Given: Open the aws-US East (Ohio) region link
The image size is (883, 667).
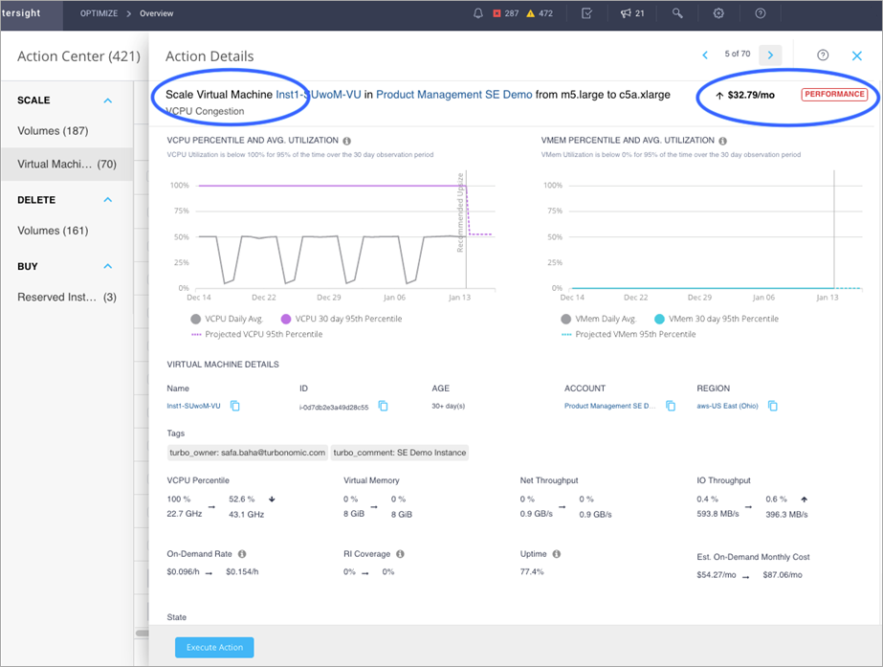Looking at the screenshot, I should [x=728, y=406].
